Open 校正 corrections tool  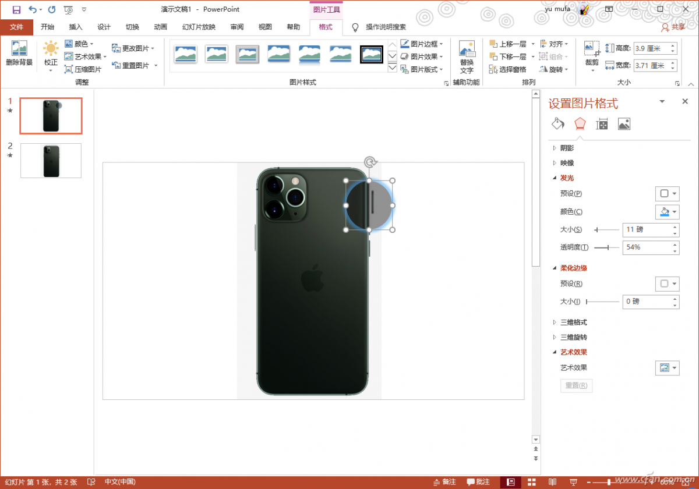click(51, 56)
